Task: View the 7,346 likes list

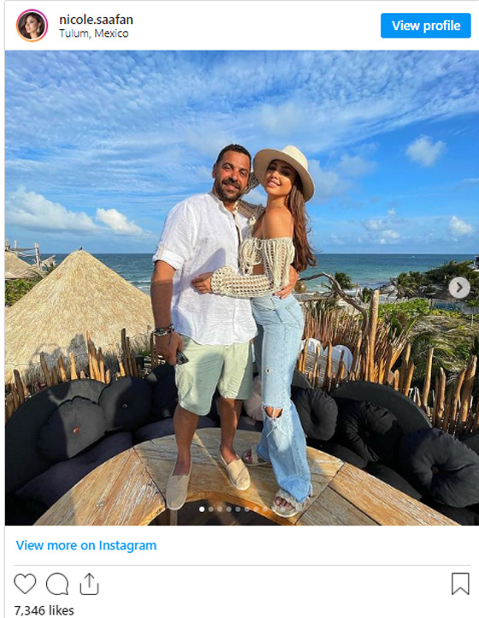Action: click(44, 610)
